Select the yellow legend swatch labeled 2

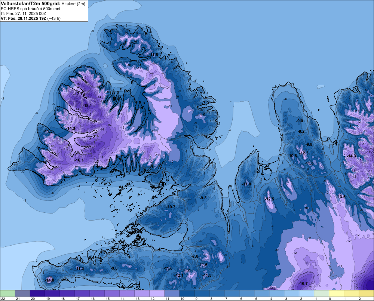366,293
